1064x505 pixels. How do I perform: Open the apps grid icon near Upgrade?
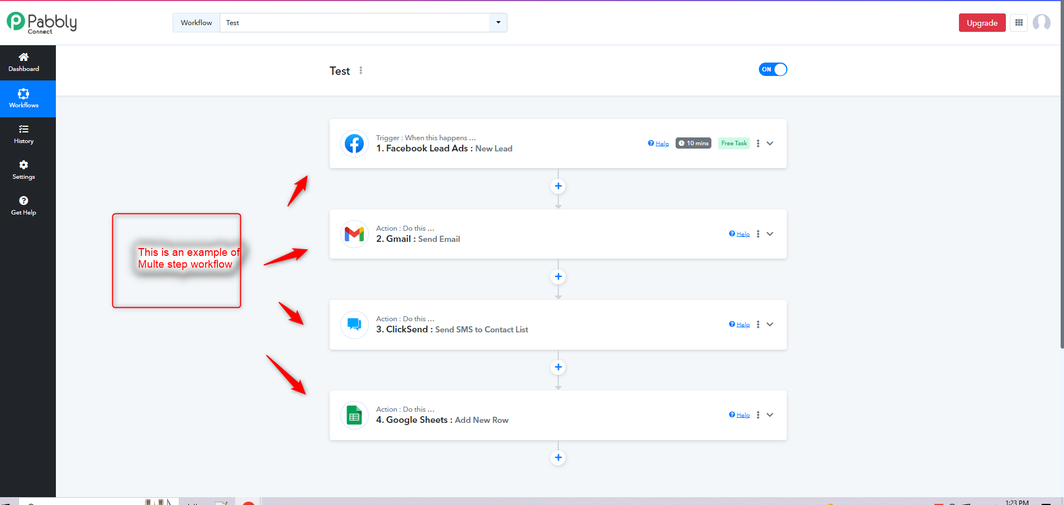[x=1019, y=23]
